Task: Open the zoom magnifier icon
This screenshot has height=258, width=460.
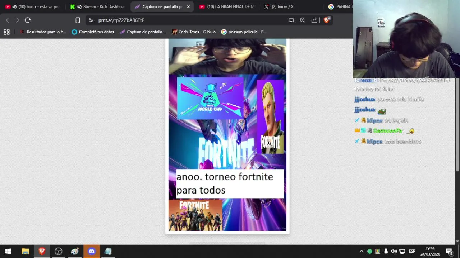Action: 303,20
